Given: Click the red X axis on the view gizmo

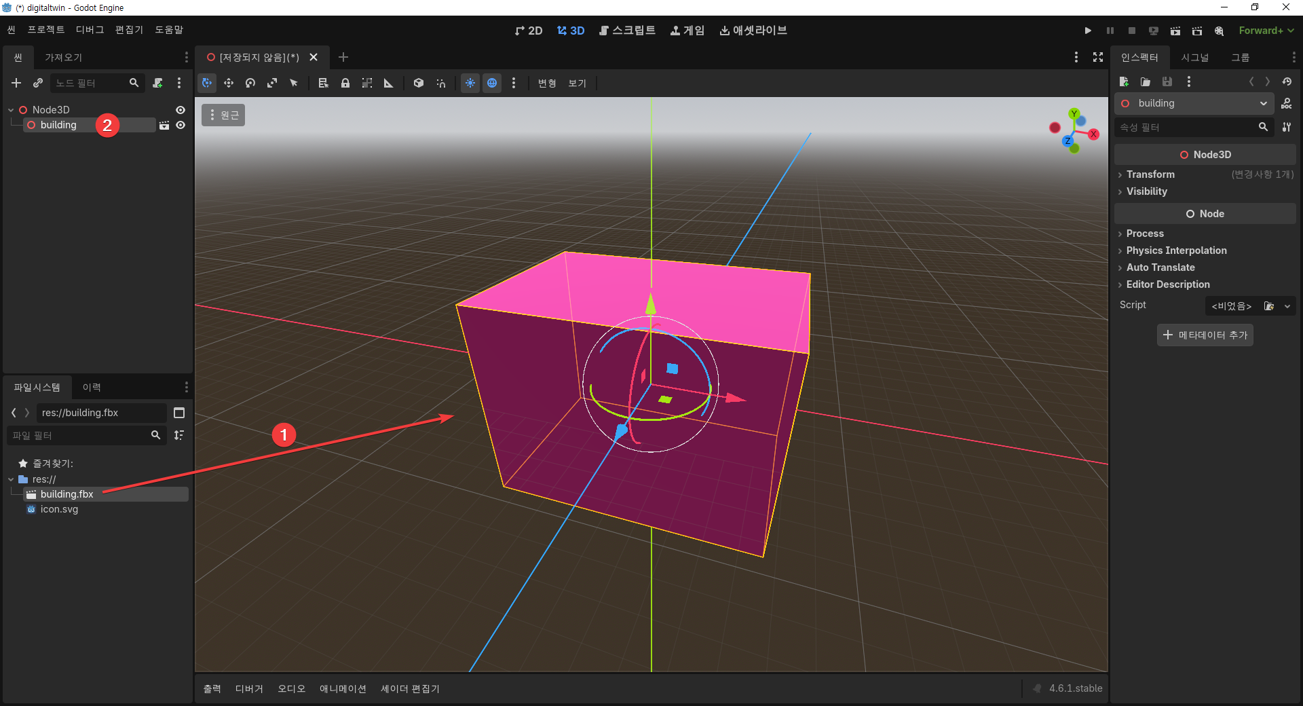Looking at the screenshot, I should click(1093, 134).
